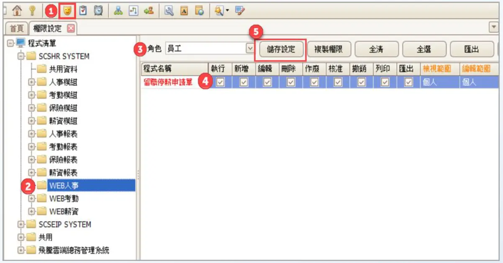
Task: Click the house home icon in toolbar
Action: [18, 12]
